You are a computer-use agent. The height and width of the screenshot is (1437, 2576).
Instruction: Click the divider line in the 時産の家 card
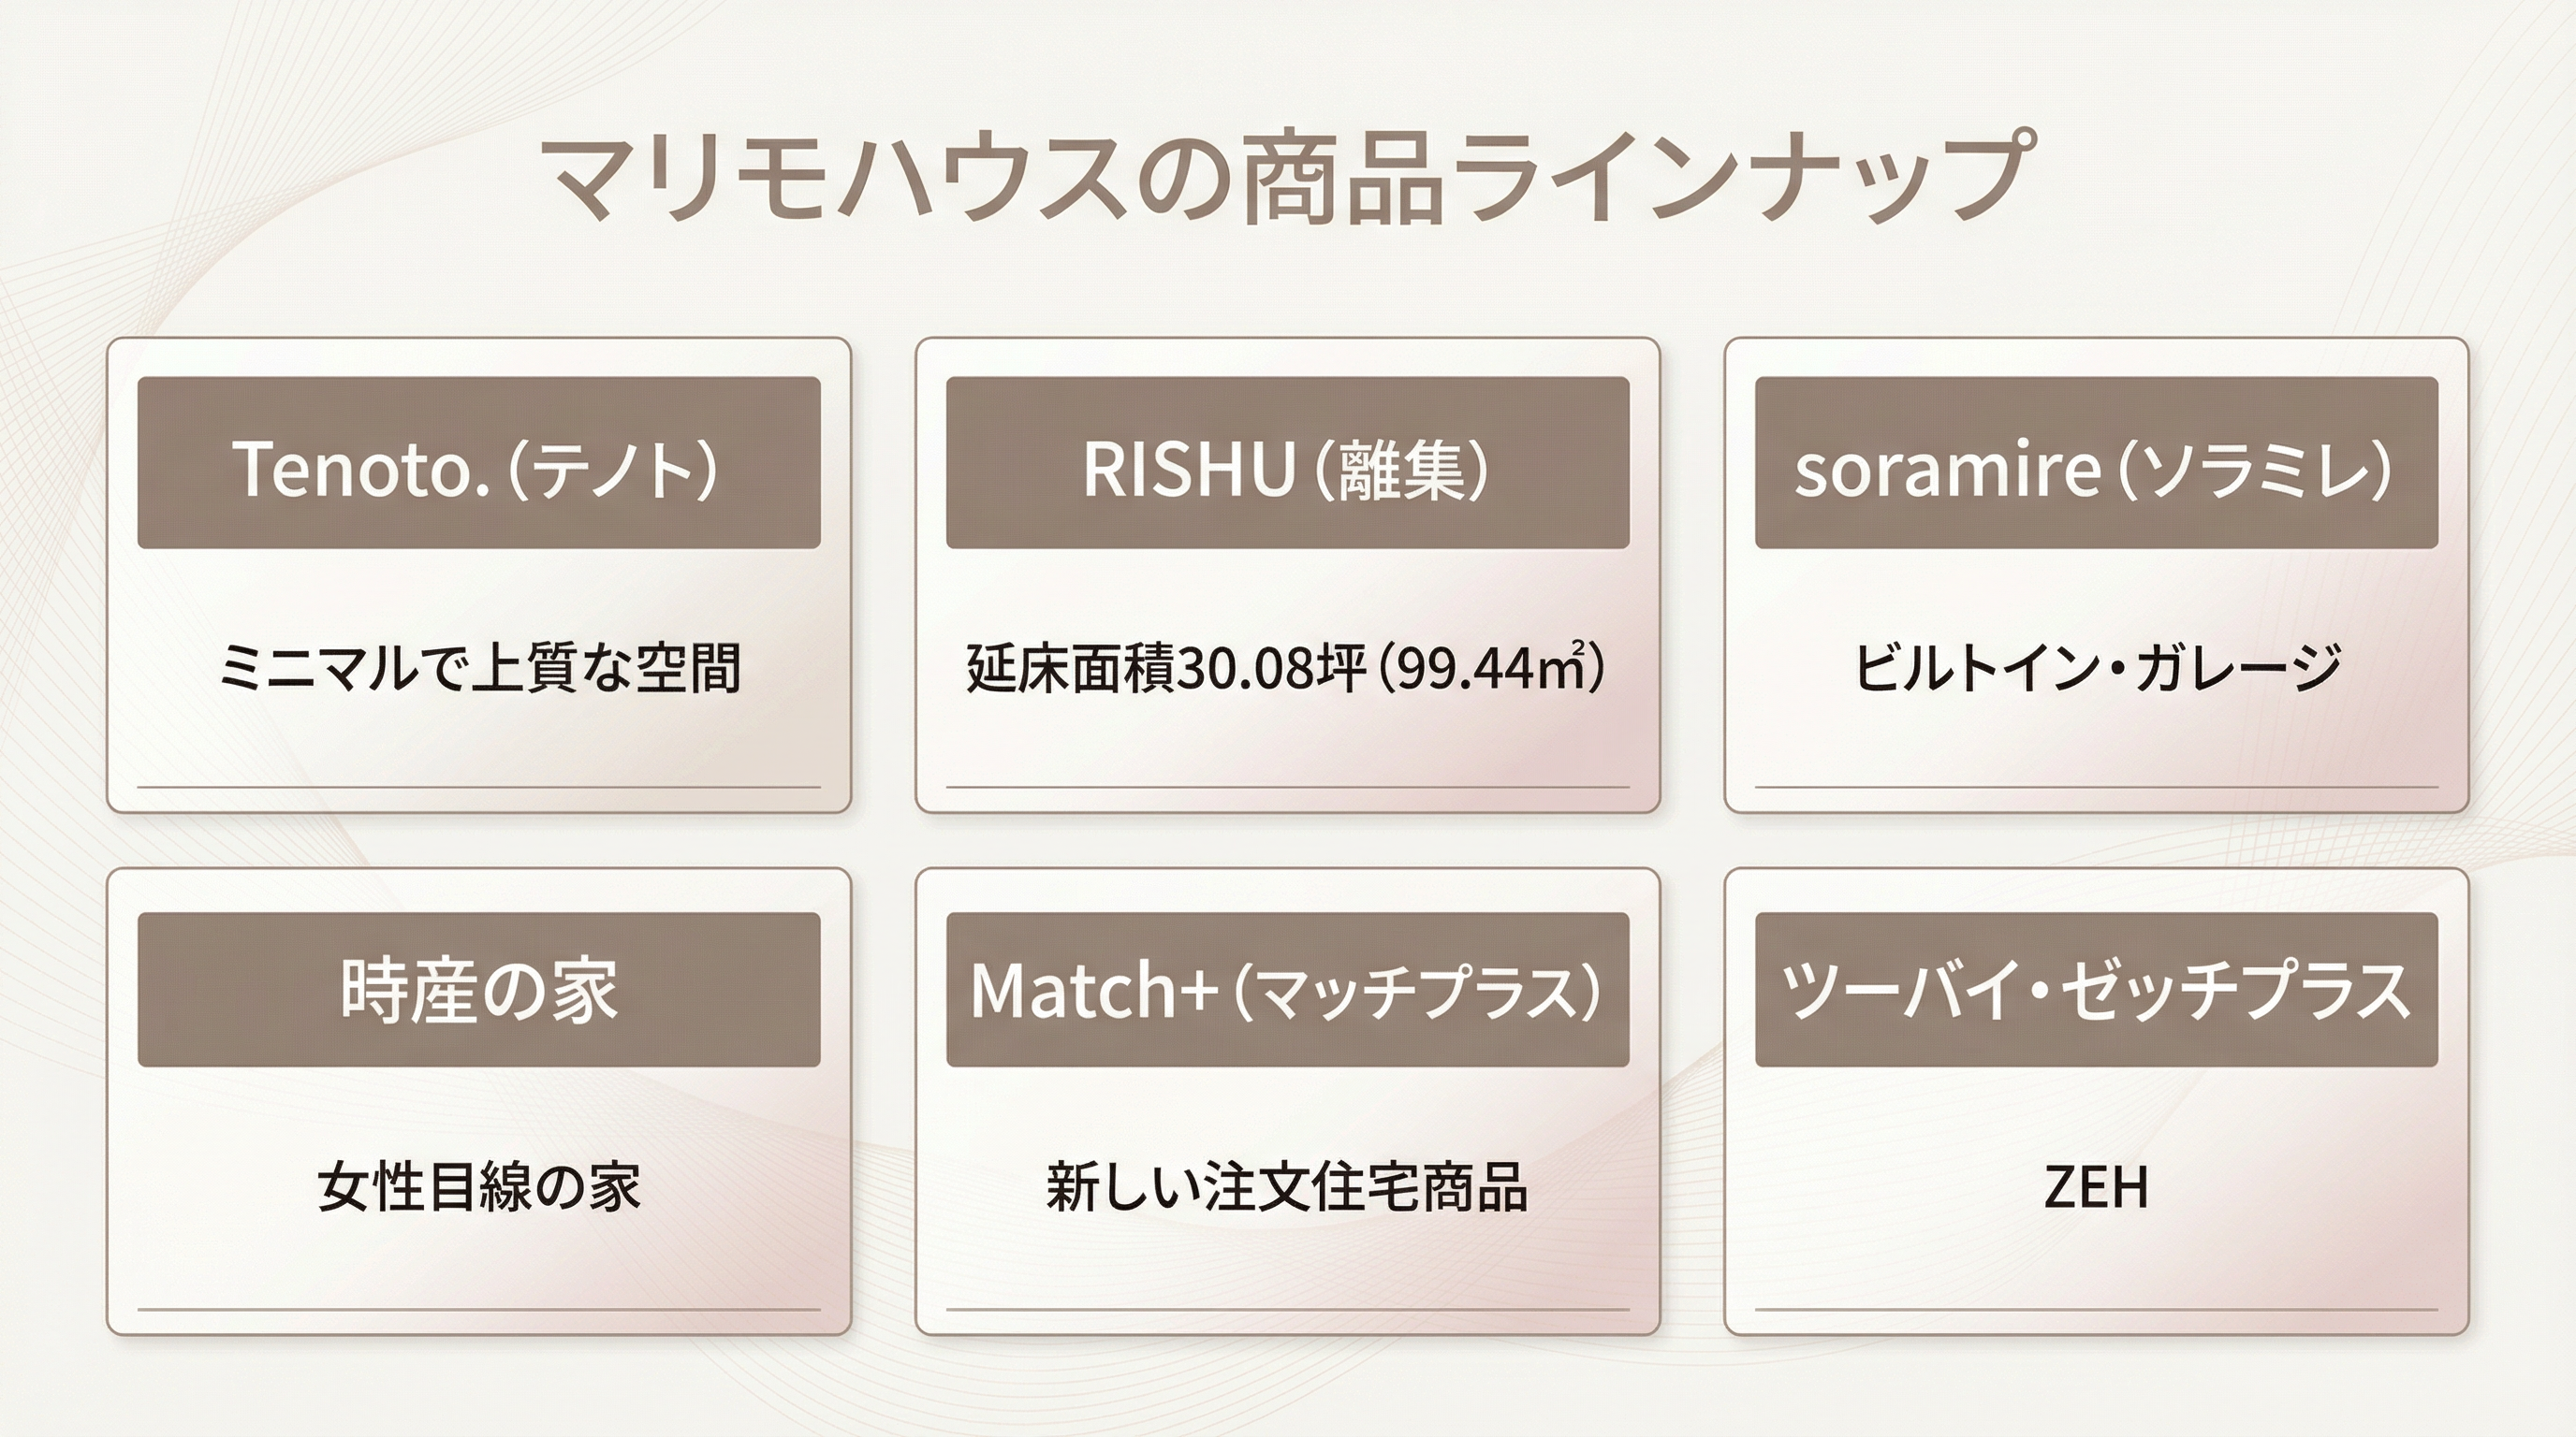478,1309
